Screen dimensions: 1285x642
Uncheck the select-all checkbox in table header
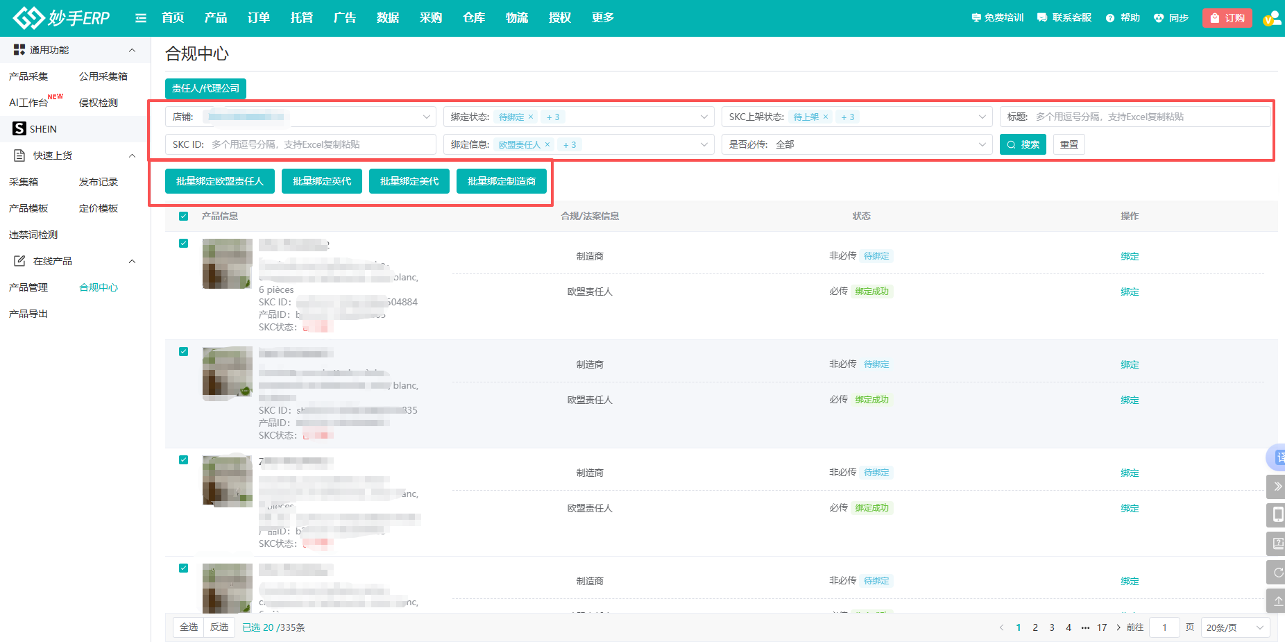point(184,216)
